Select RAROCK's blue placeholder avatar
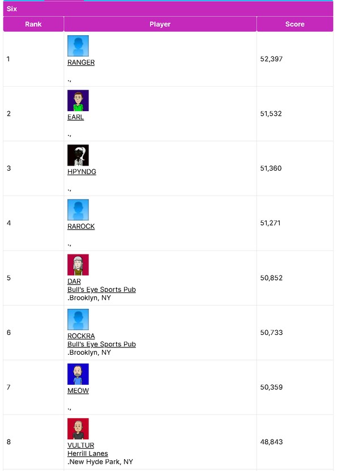Screen dimensions: 337x471 point(78,210)
